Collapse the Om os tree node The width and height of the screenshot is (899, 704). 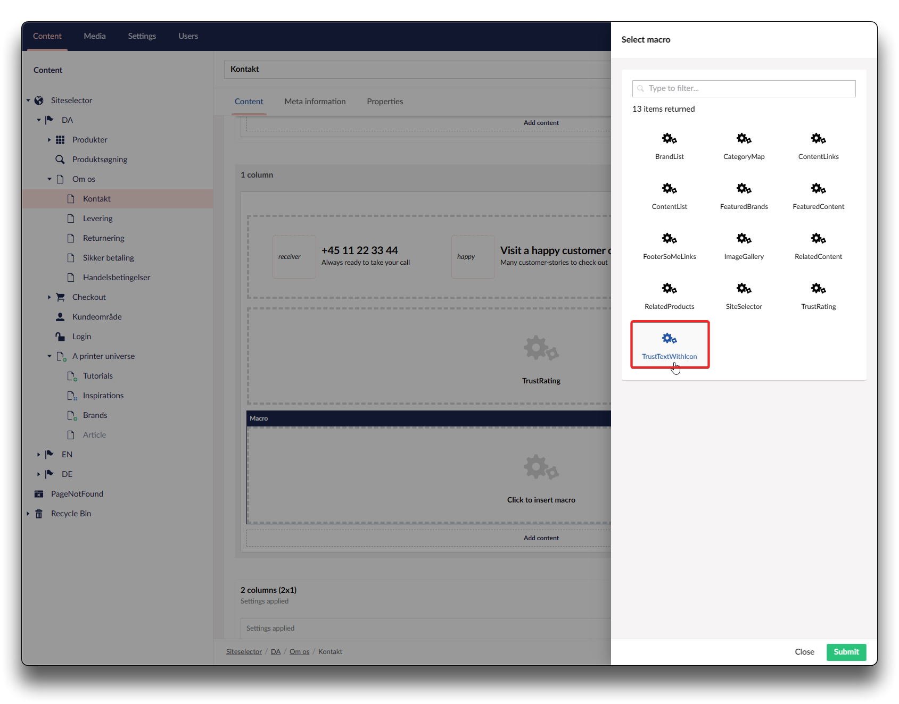click(50, 179)
